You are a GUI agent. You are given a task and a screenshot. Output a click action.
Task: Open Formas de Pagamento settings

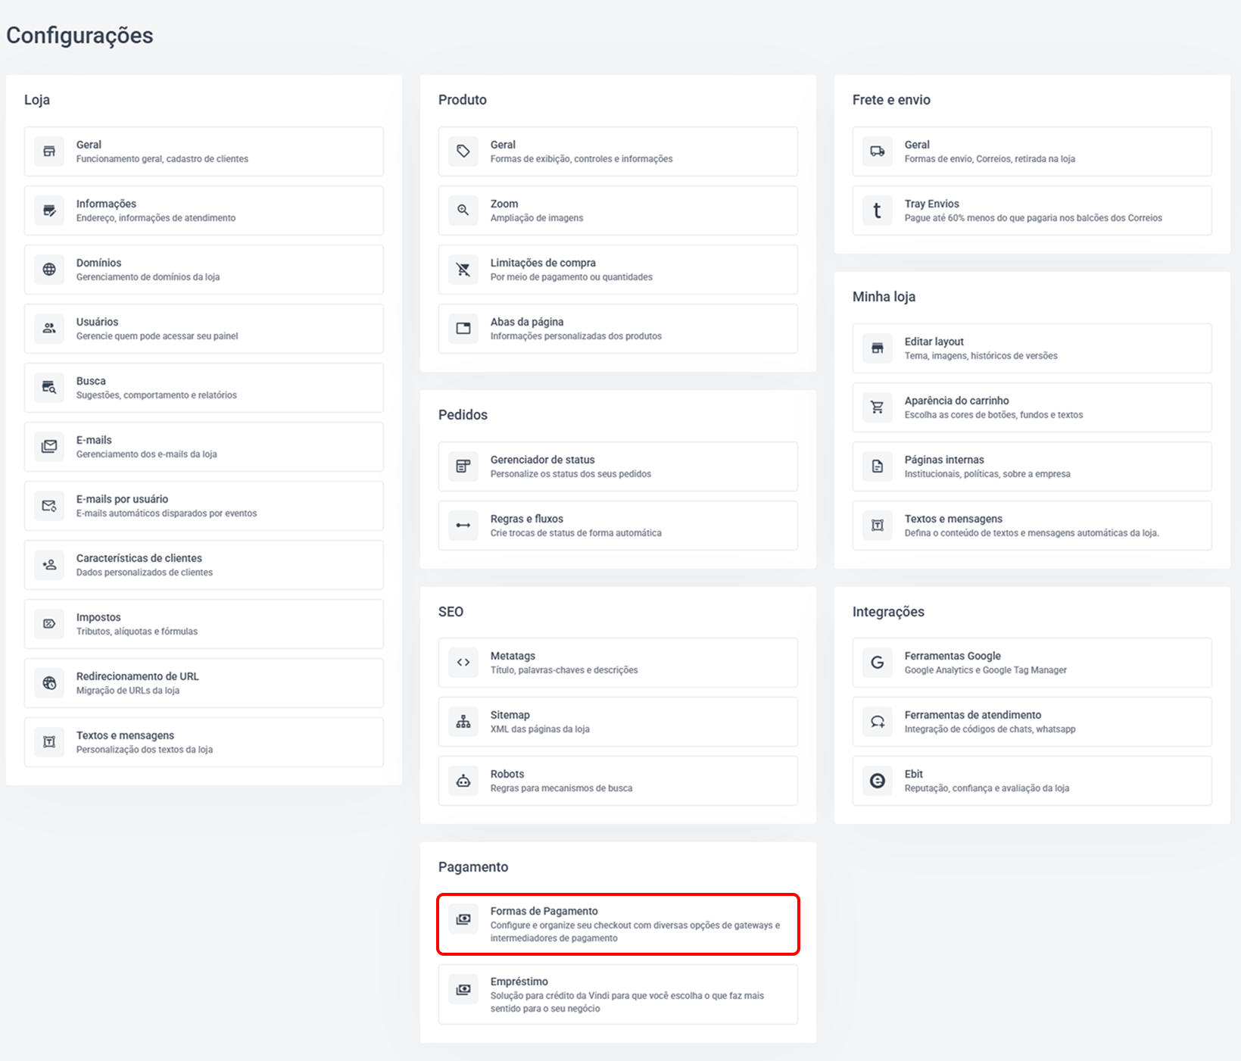click(618, 924)
